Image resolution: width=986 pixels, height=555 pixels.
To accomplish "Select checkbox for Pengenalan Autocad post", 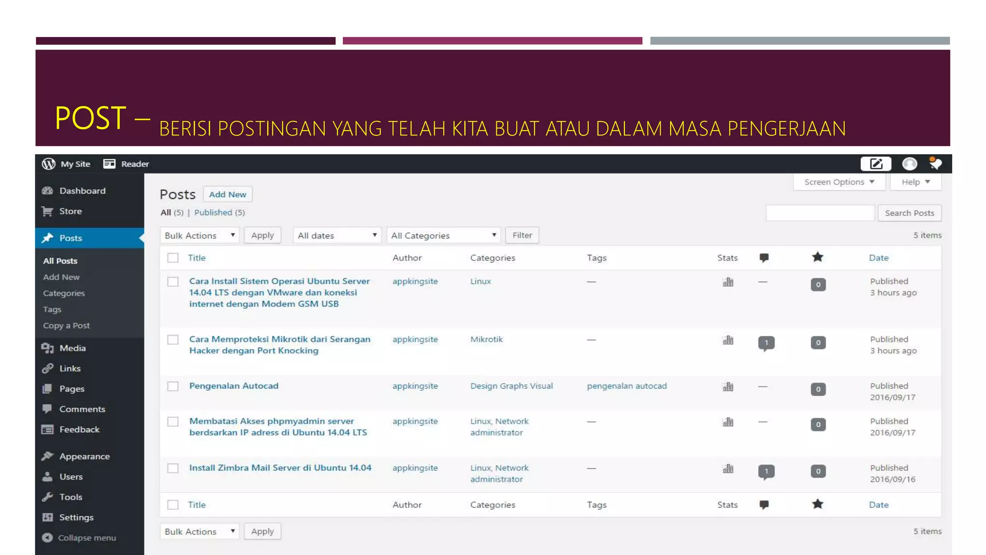I will click(x=173, y=386).
